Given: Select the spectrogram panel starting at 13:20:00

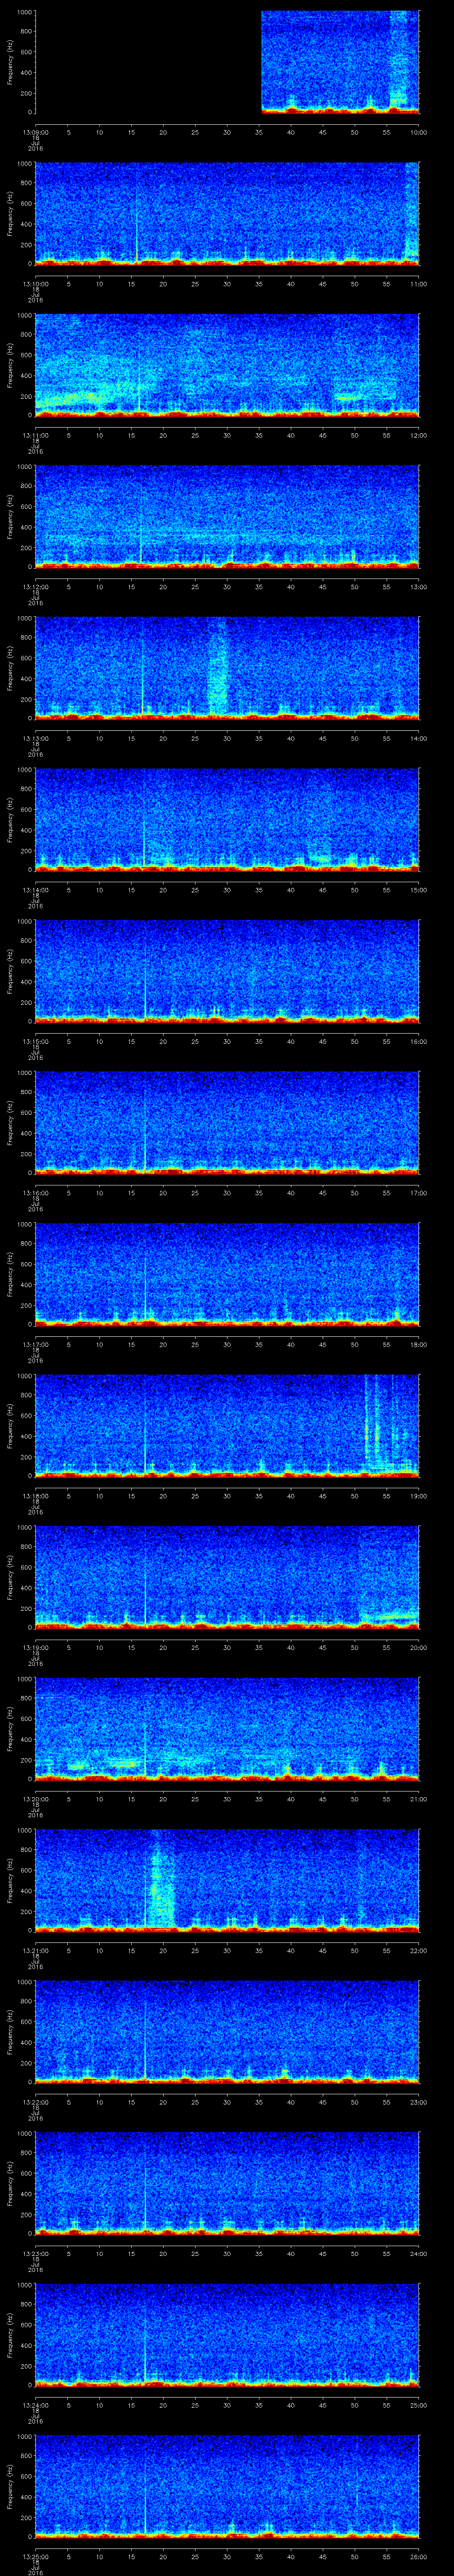Looking at the screenshot, I should [227, 1729].
